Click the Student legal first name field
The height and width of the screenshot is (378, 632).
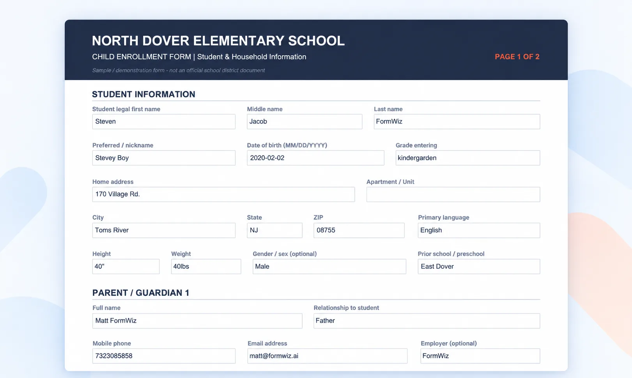click(x=164, y=122)
